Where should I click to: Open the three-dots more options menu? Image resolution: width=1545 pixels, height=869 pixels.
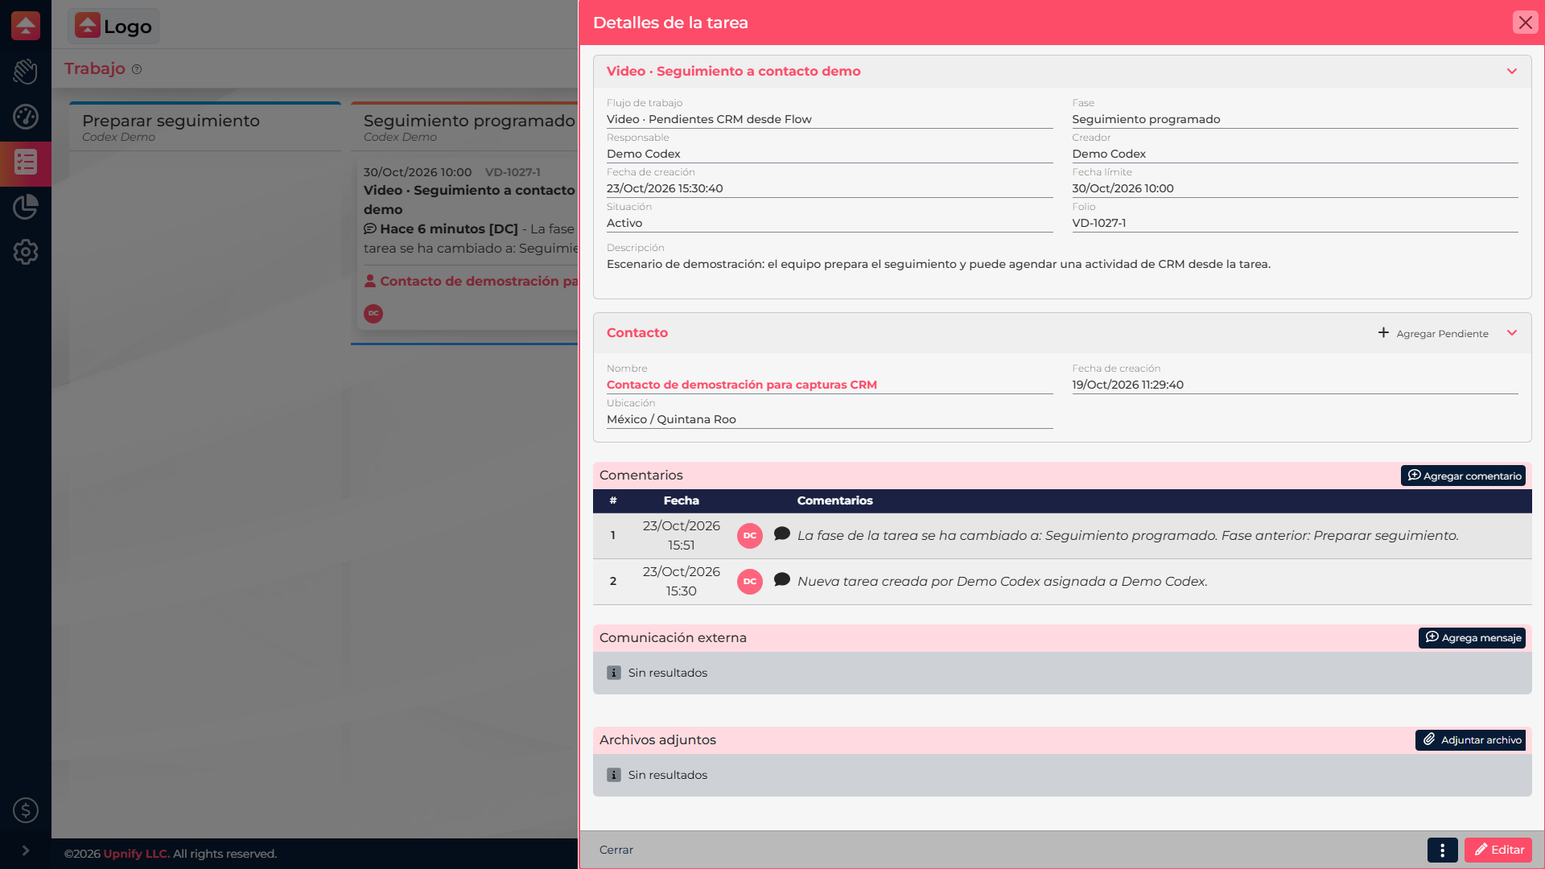click(x=1443, y=850)
